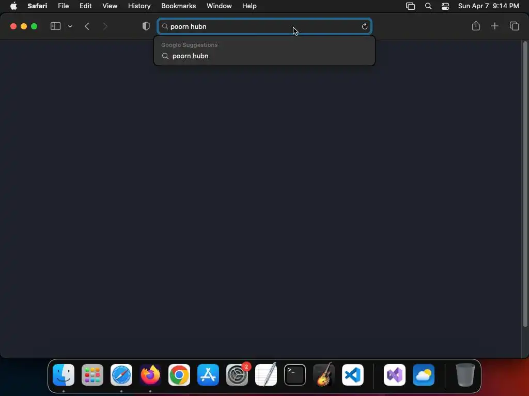Screen dimensions: 529x396
Task: Click inside the Safari address bar
Action: (264, 26)
